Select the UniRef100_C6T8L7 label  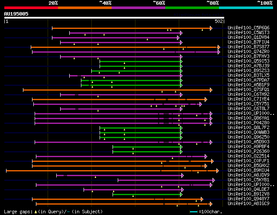(248, 108)
